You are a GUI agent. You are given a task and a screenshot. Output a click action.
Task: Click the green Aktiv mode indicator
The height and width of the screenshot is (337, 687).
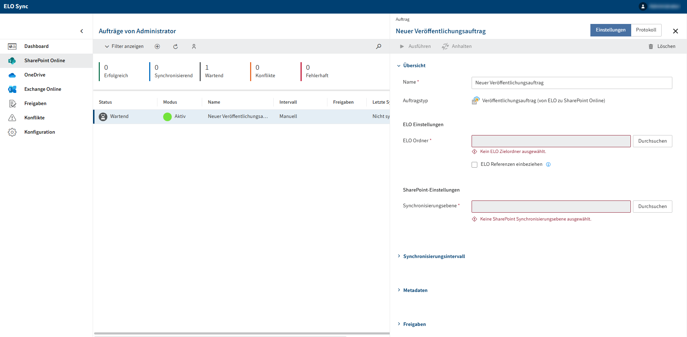pyautogui.click(x=167, y=117)
